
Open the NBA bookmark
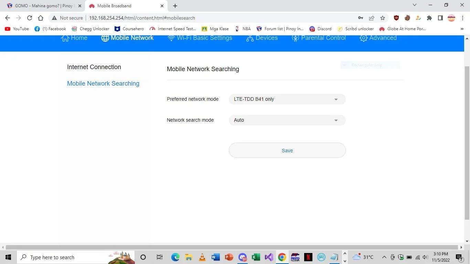pyautogui.click(x=243, y=29)
